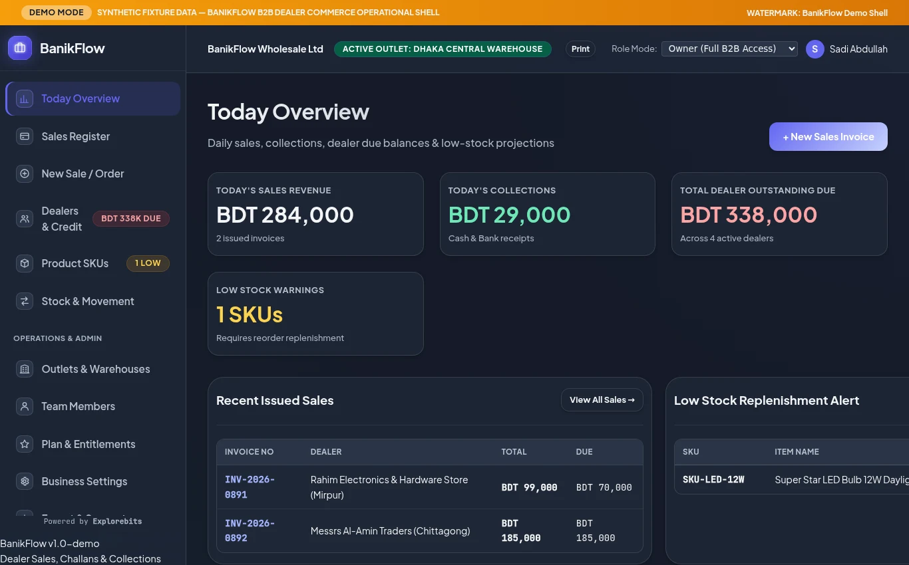The image size is (909, 565).
Task: Click the New Sales Invoice button
Action: pos(828,136)
